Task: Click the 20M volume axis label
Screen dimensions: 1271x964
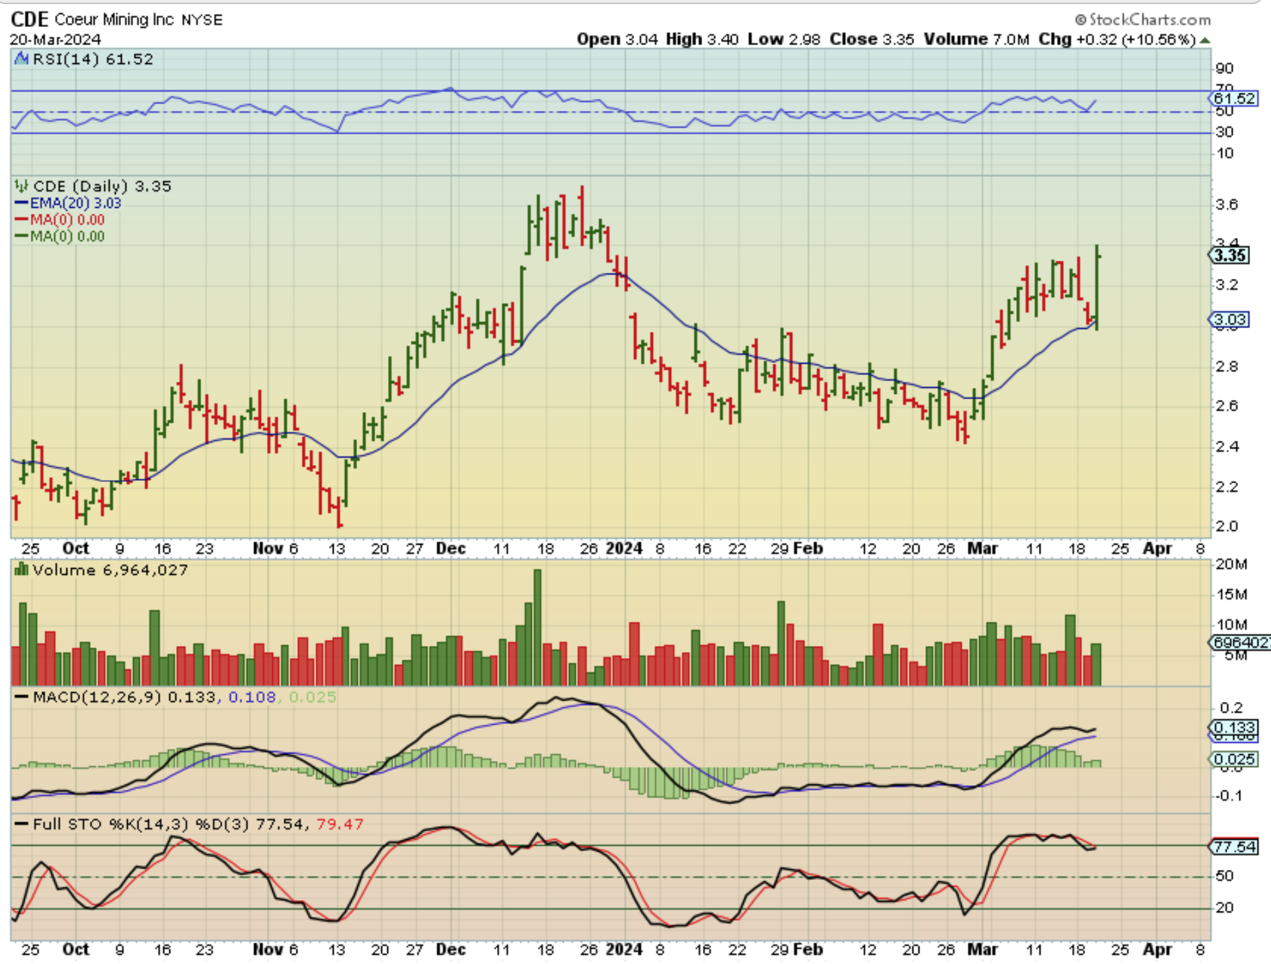Action: 1231,564
